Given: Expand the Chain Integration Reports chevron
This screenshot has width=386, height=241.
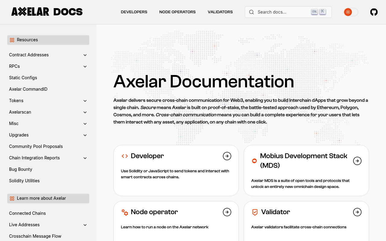Looking at the screenshot, I should (85, 158).
